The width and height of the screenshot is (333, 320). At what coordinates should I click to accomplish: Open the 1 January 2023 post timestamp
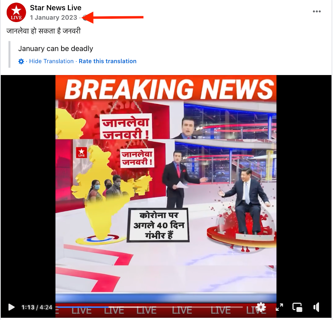pos(53,18)
